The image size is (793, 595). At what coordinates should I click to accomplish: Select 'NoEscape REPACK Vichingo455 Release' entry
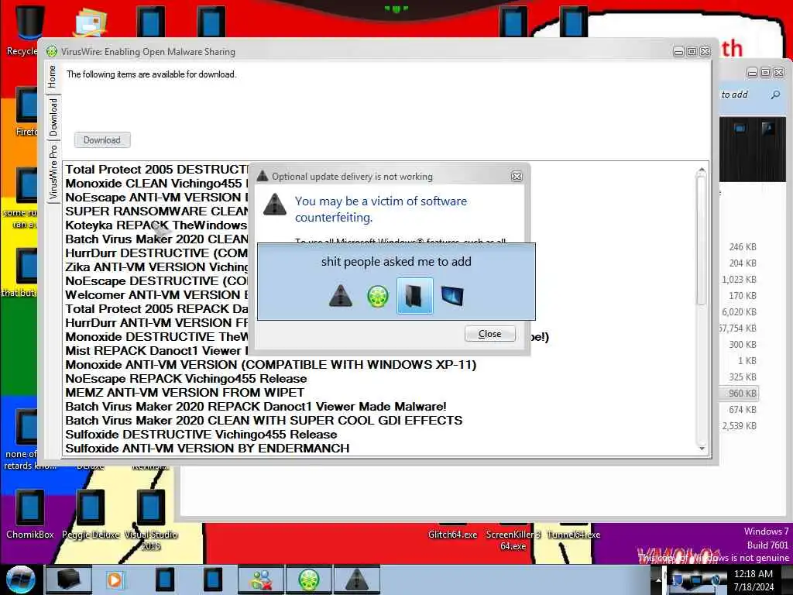click(x=186, y=378)
